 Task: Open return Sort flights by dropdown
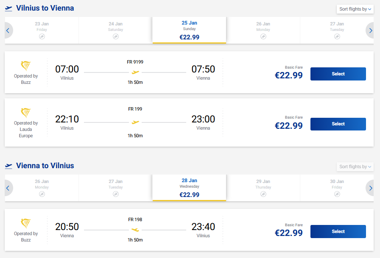pyautogui.click(x=355, y=166)
